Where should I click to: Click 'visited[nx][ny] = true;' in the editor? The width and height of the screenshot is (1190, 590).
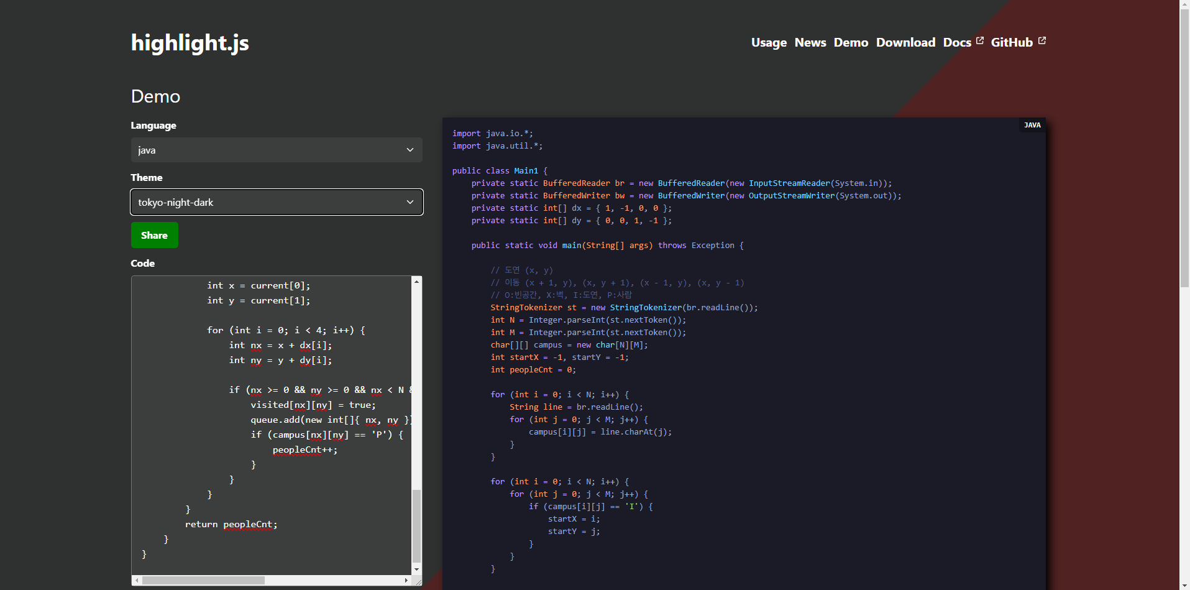pyautogui.click(x=313, y=405)
